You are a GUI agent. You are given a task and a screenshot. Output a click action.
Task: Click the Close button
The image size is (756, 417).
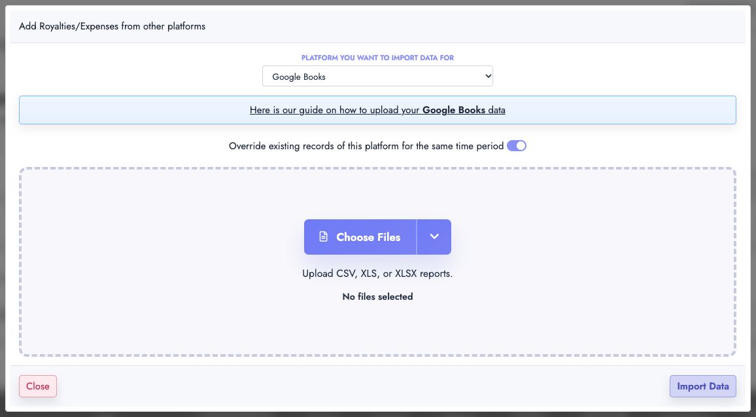coord(38,386)
